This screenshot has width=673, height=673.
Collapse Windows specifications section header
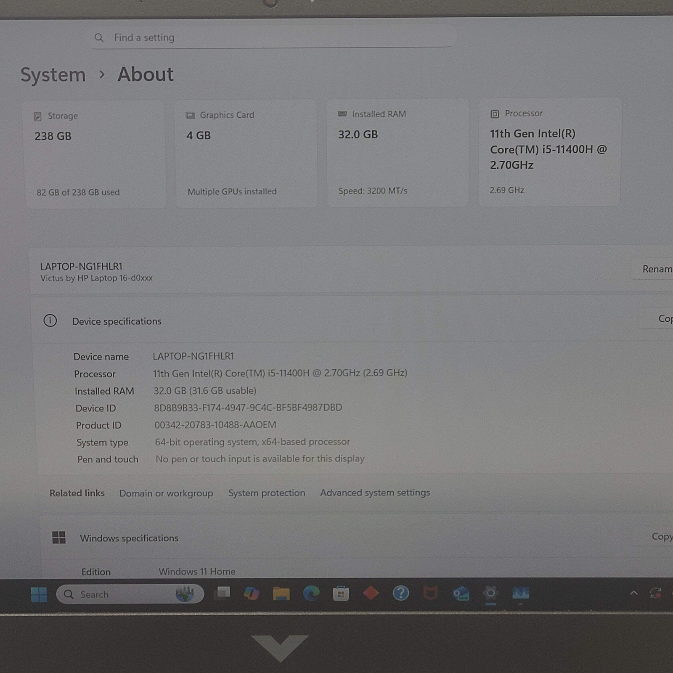click(x=357, y=537)
